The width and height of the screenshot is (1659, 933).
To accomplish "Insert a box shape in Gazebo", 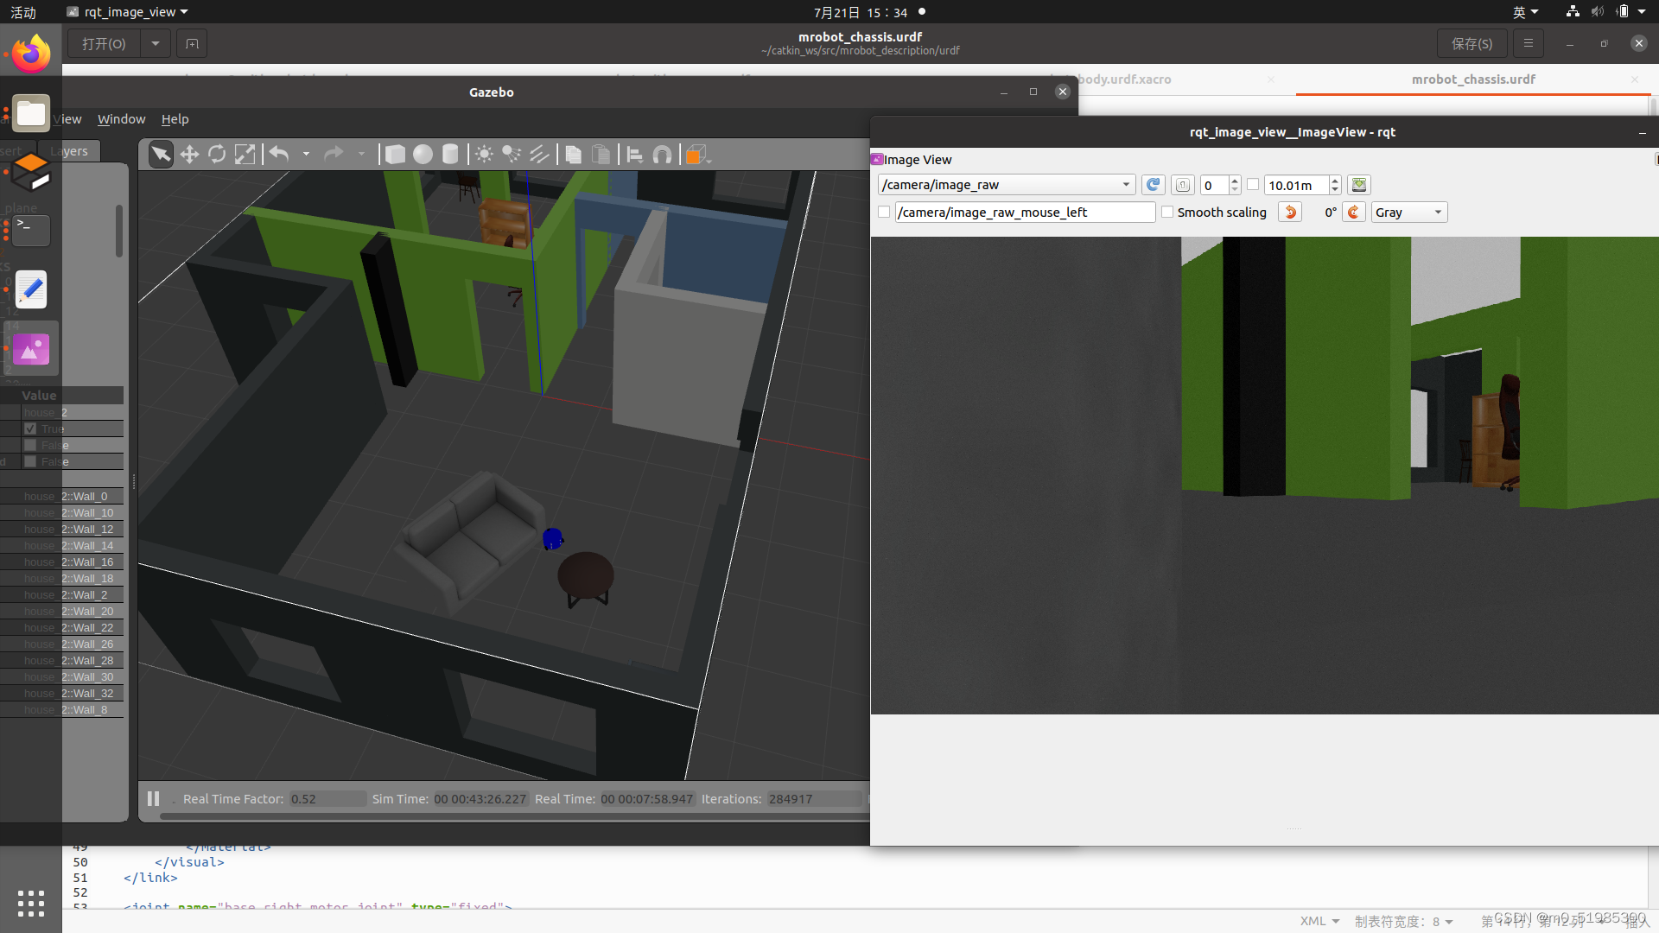I will click(395, 155).
